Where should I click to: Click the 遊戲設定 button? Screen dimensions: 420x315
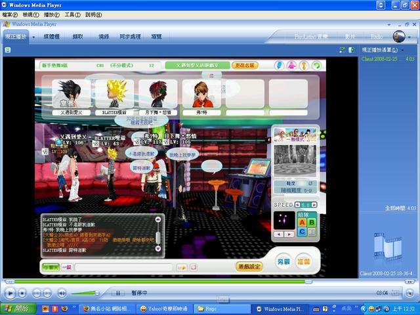(x=249, y=266)
